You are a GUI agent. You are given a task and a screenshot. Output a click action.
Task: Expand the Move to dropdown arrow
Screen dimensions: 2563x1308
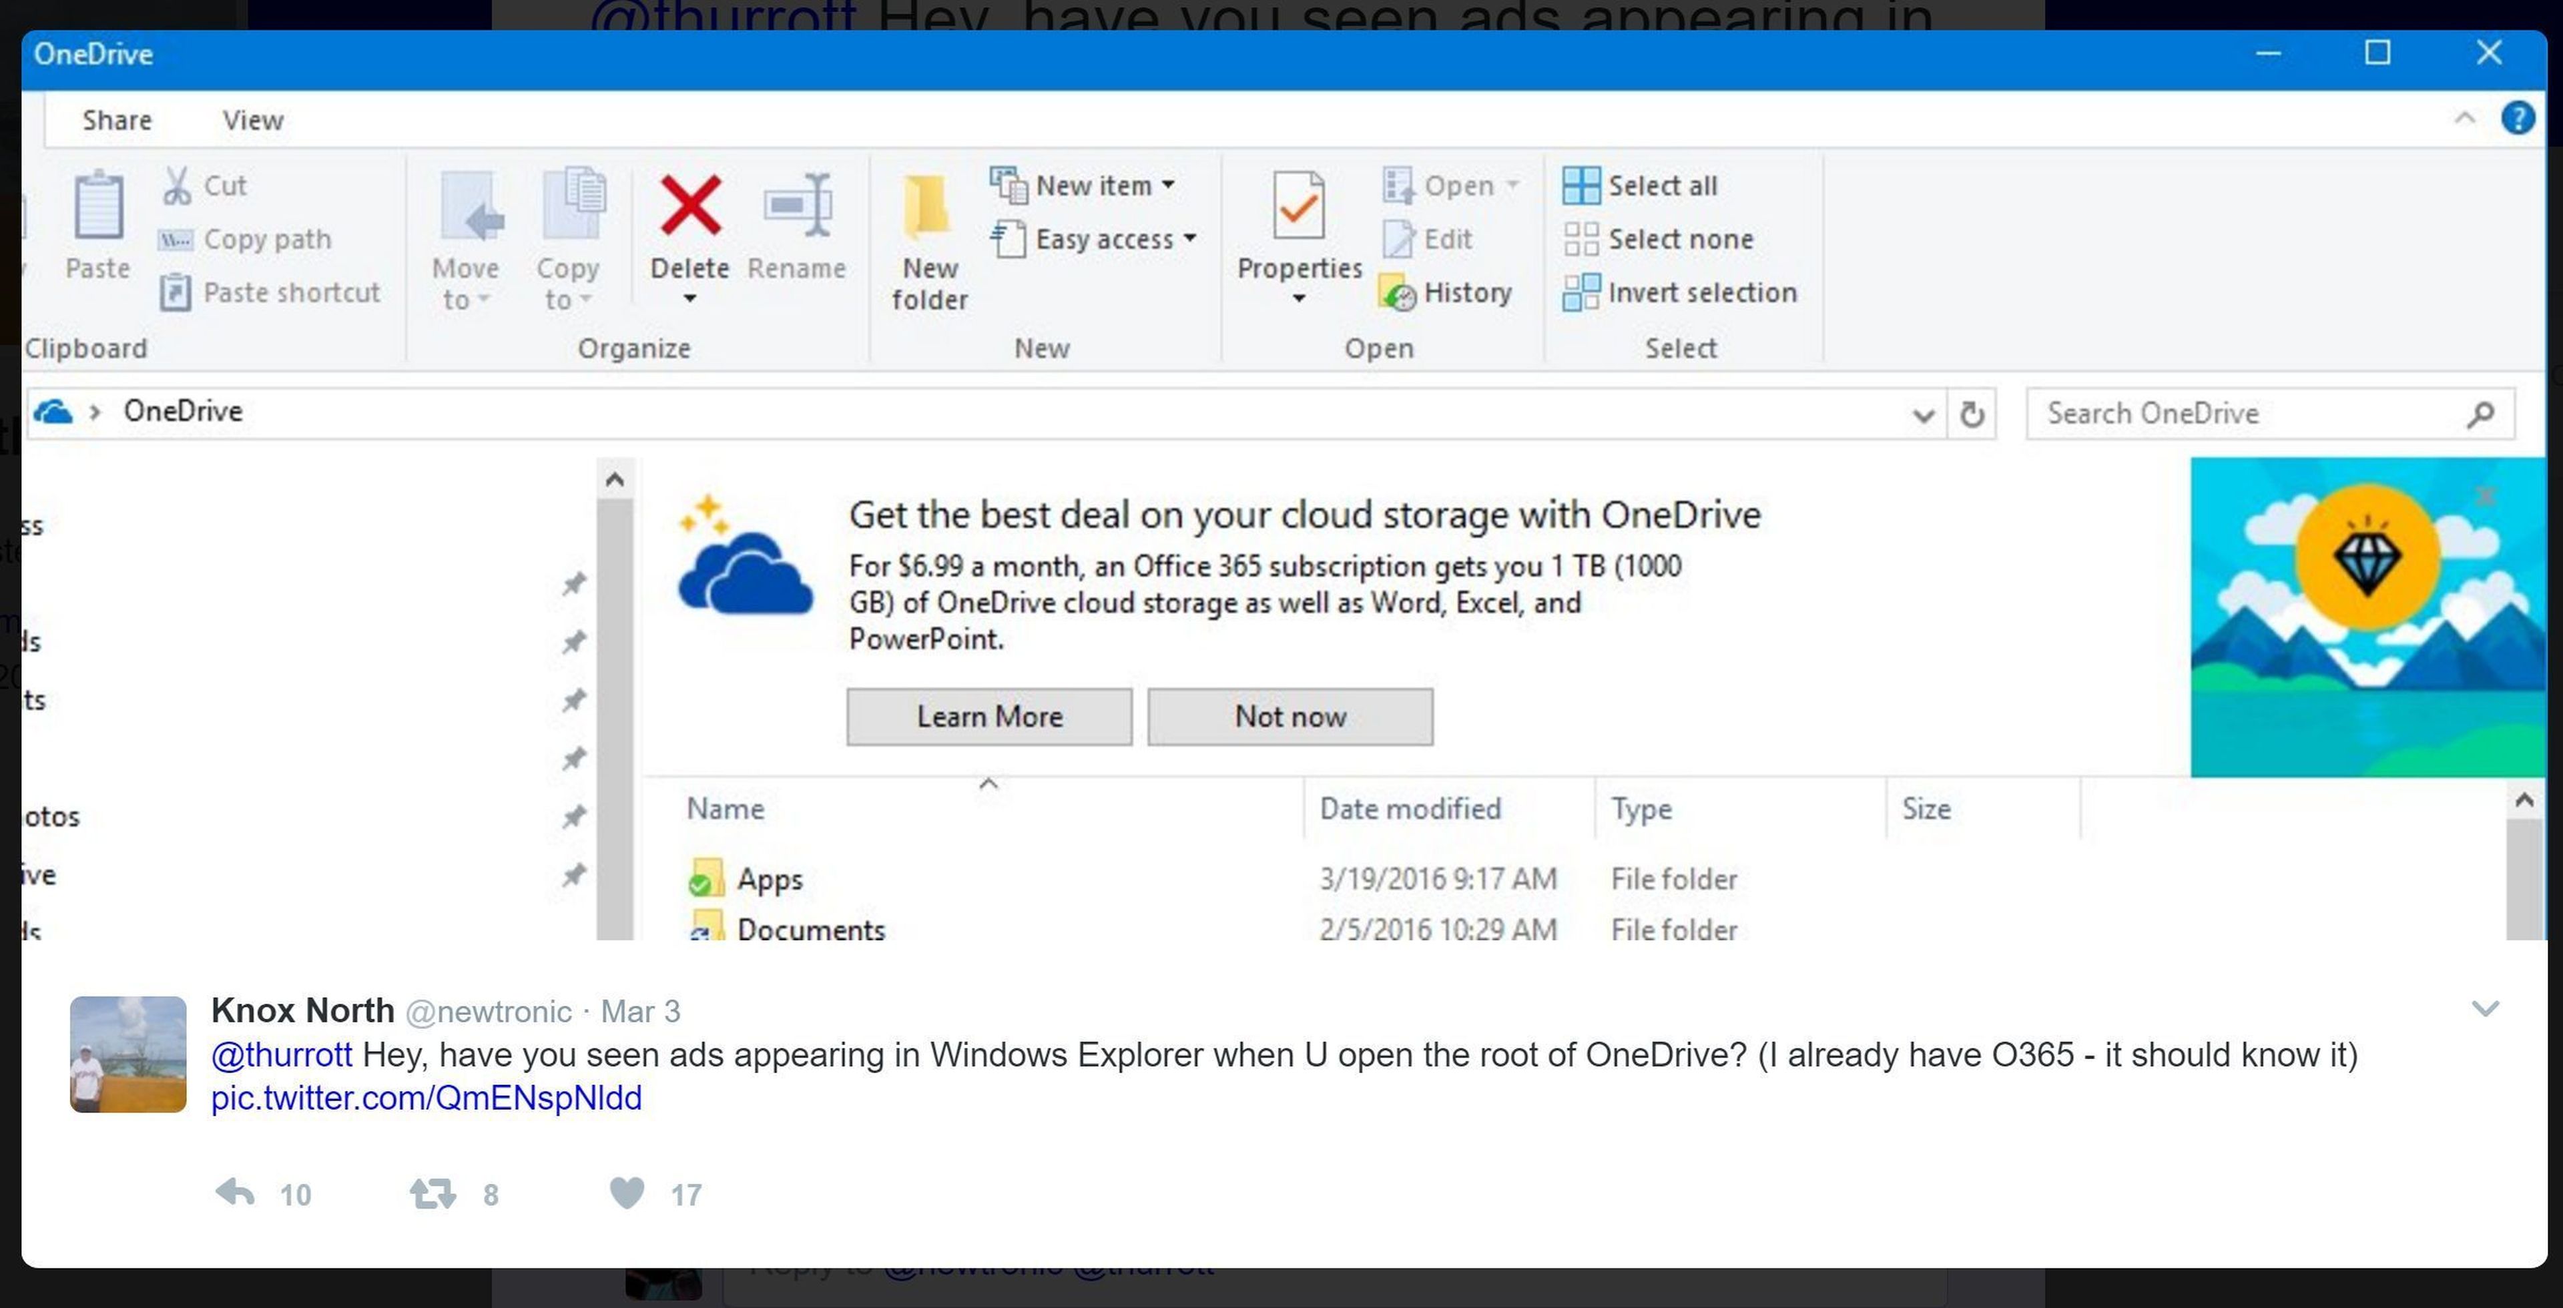coord(483,300)
